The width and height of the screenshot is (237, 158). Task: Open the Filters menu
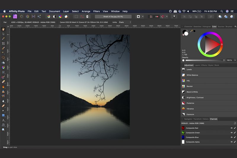click(97, 11)
